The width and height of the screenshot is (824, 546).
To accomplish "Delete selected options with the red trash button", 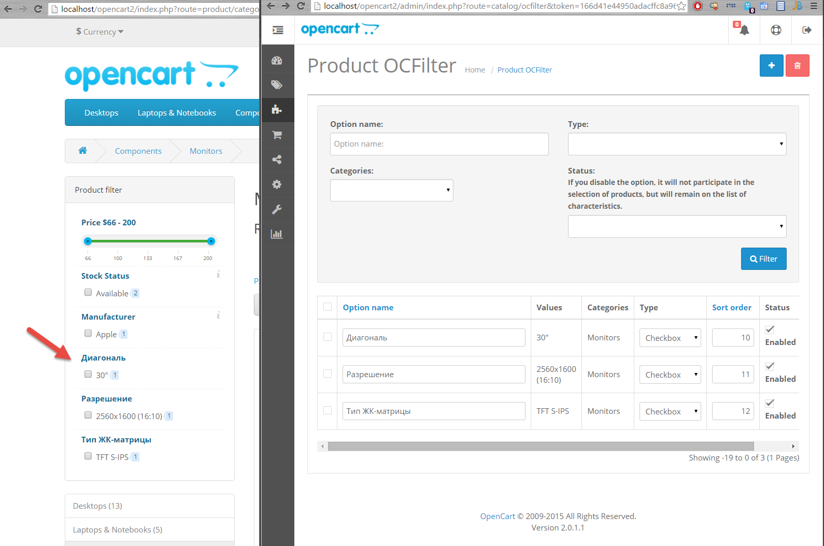I will pos(798,66).
